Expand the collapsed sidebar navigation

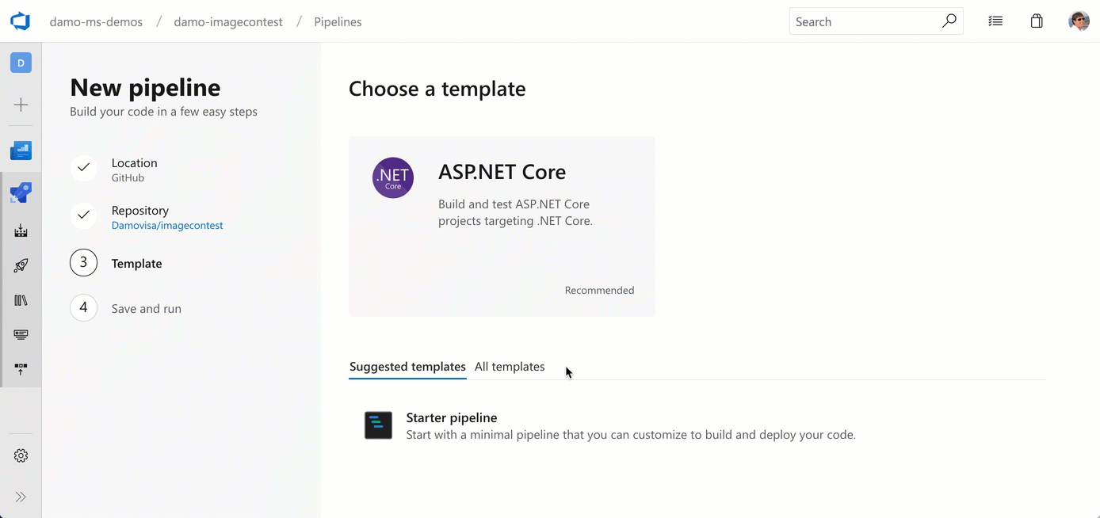pos(21,497)
